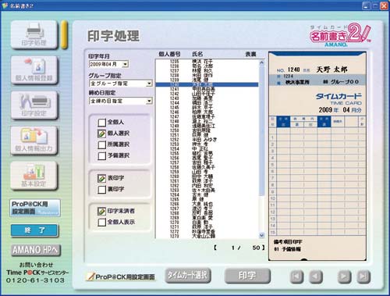Uncheck the 表印字 checkbox
The width and height of the screenshot is (390, 296).
(x=102, y=178)
